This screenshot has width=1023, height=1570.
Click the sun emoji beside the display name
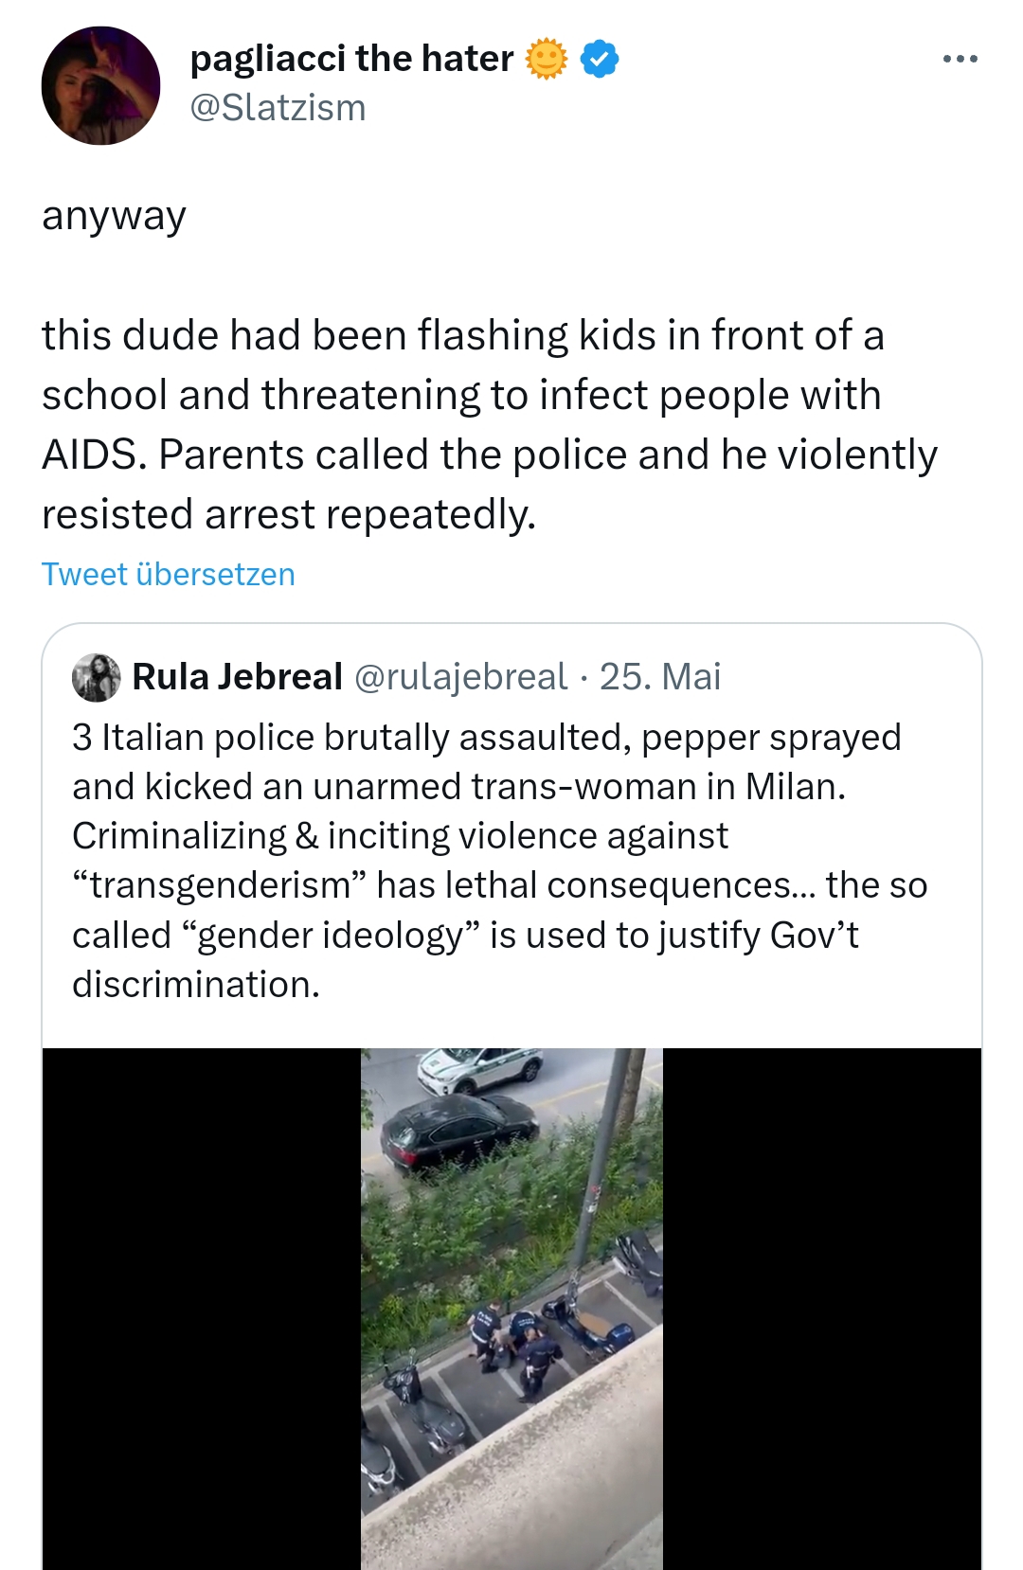point(546,59)
